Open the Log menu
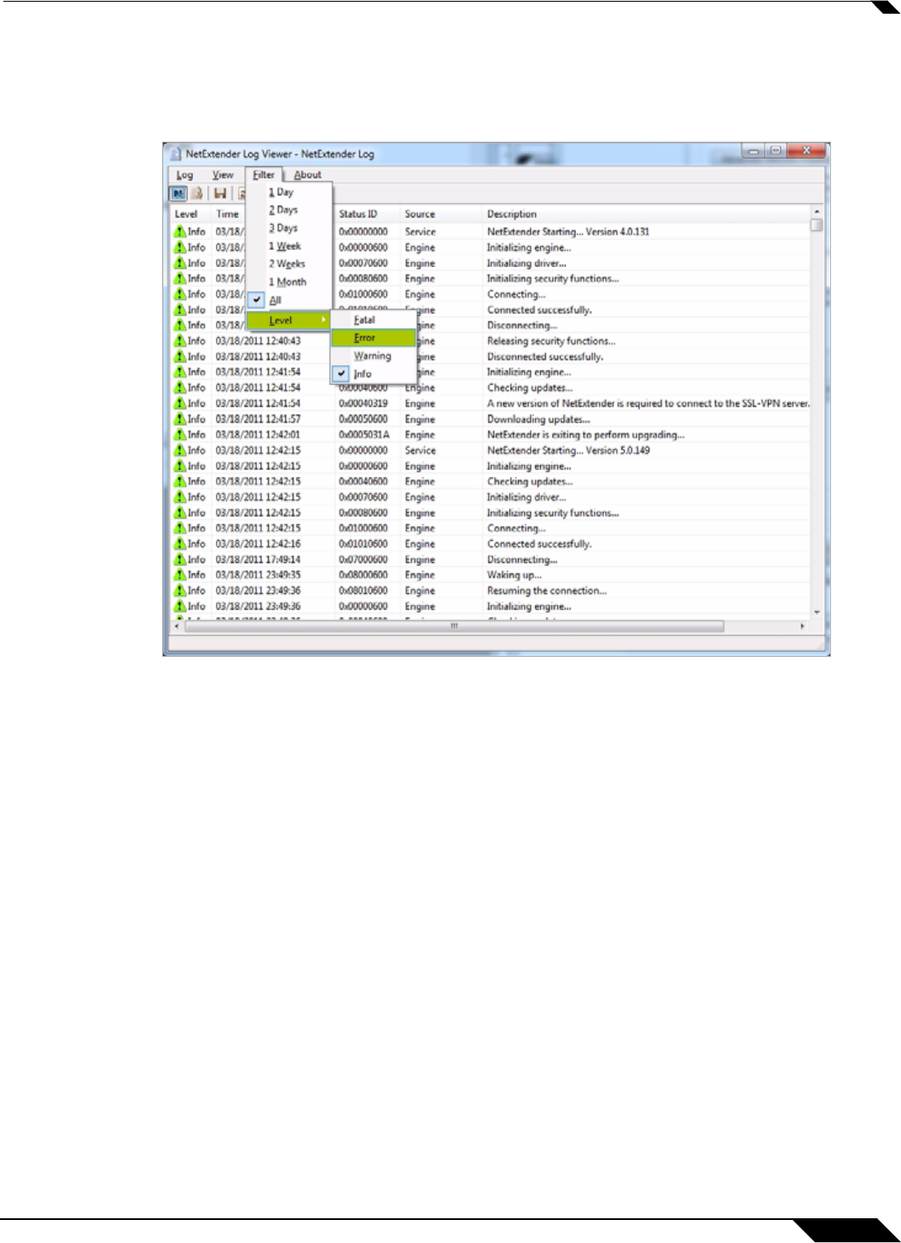 click(184, 175)
